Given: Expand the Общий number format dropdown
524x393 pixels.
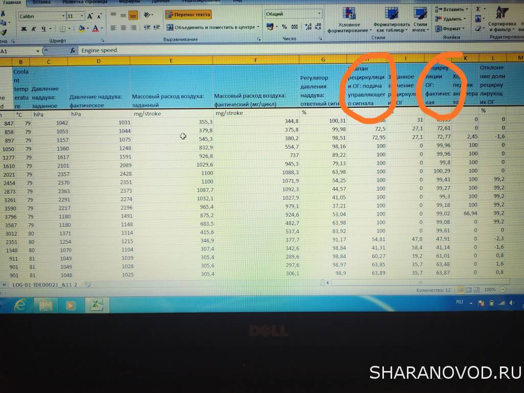Looking at the screenshot, I should (320, 14).
